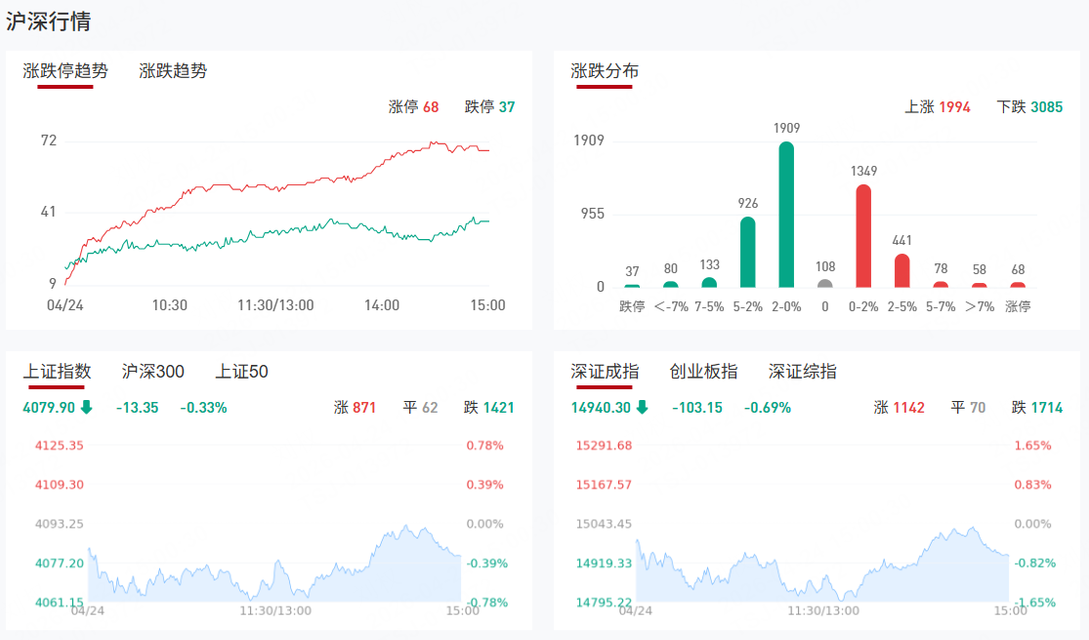Click the 下跌 3085 count label
This screenshot has height=640, width=1089.
pyautogui.click(x=1029, y=107)
